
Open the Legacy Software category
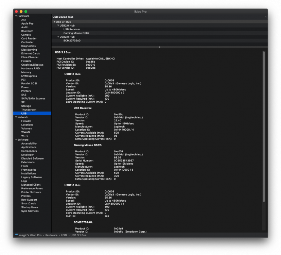pyautogui.click(x=31, y=177)
